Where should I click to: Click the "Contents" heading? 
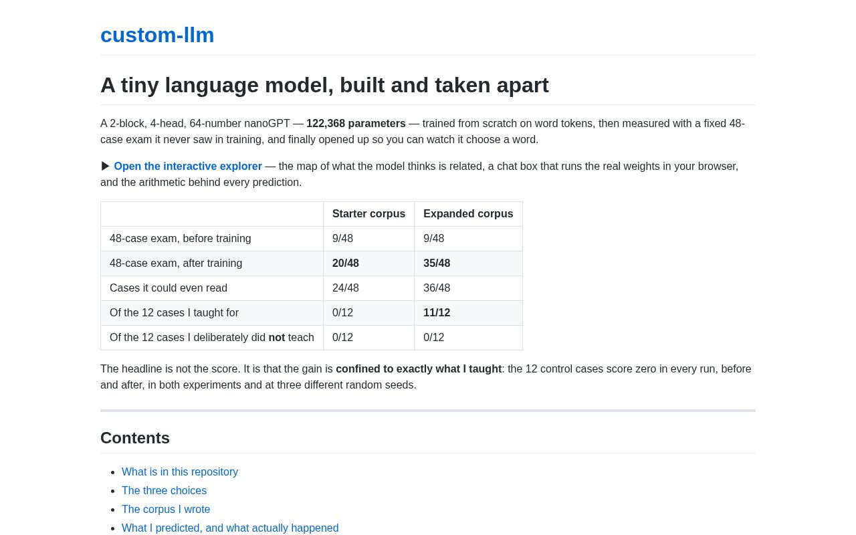(135, 438)
